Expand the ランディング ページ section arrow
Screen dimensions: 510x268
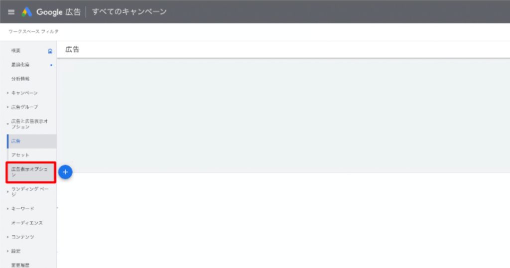7,192
